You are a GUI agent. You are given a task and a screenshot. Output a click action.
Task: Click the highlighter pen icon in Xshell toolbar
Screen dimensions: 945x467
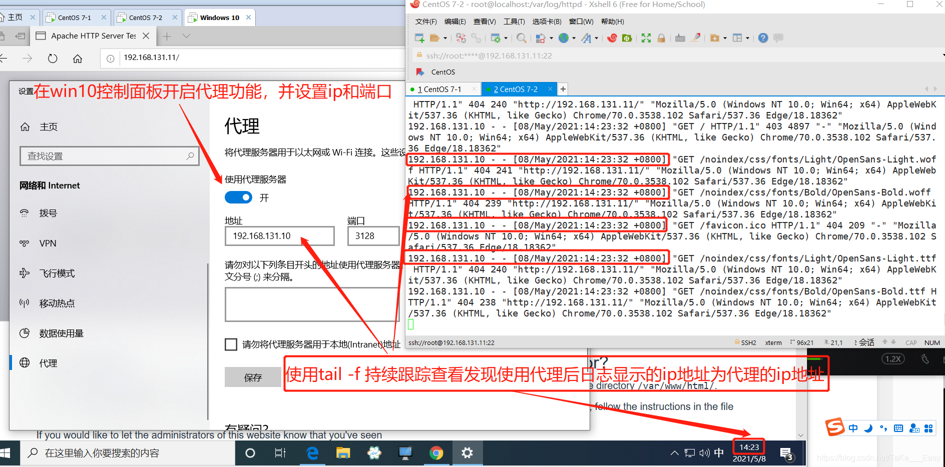tap(695, 38)
